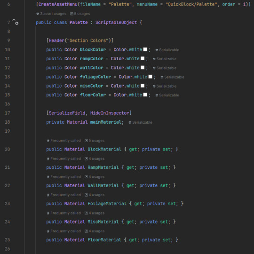Click the "QuickBlock/Palette" string
Image resolution: width=254 pixels, height=254 pixels.
191,4
